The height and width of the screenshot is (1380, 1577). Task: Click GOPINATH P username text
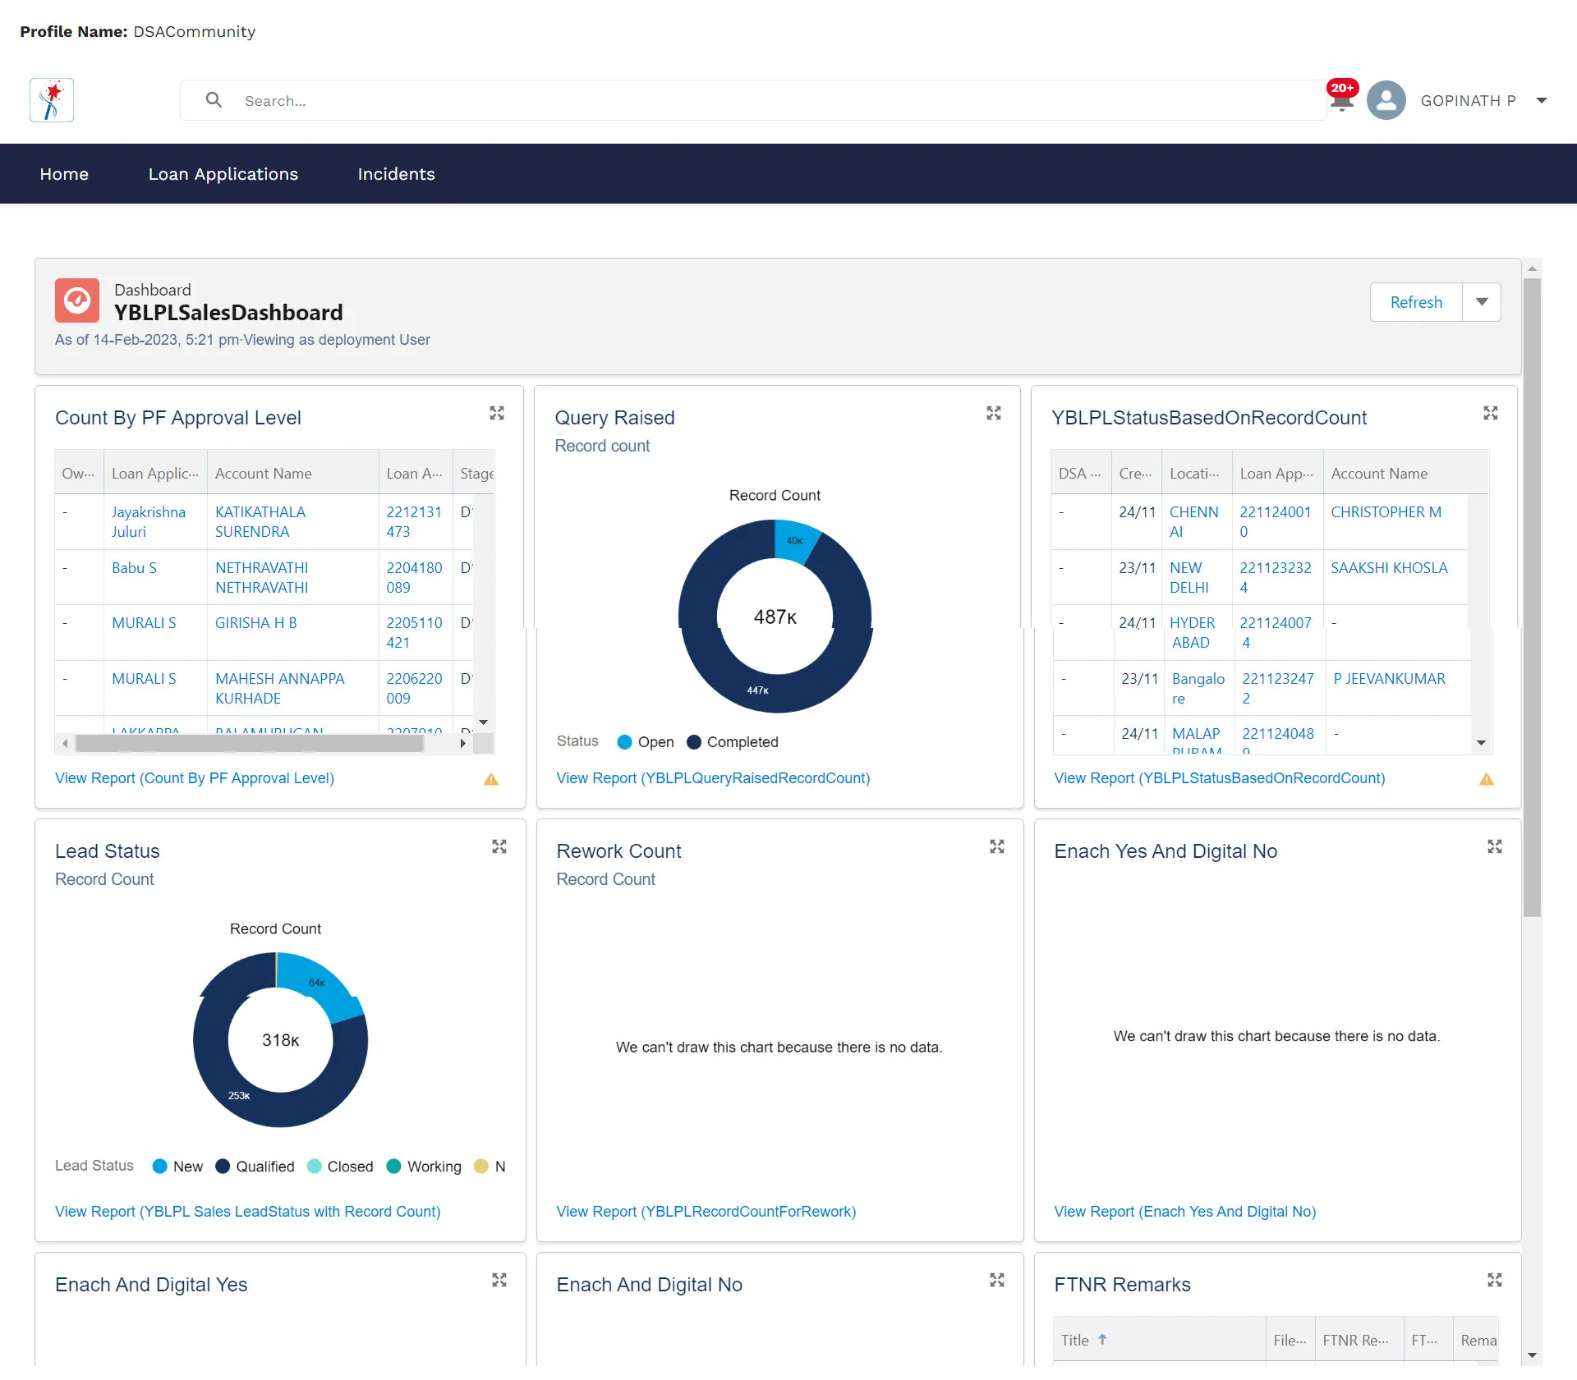pos(1468,100)
